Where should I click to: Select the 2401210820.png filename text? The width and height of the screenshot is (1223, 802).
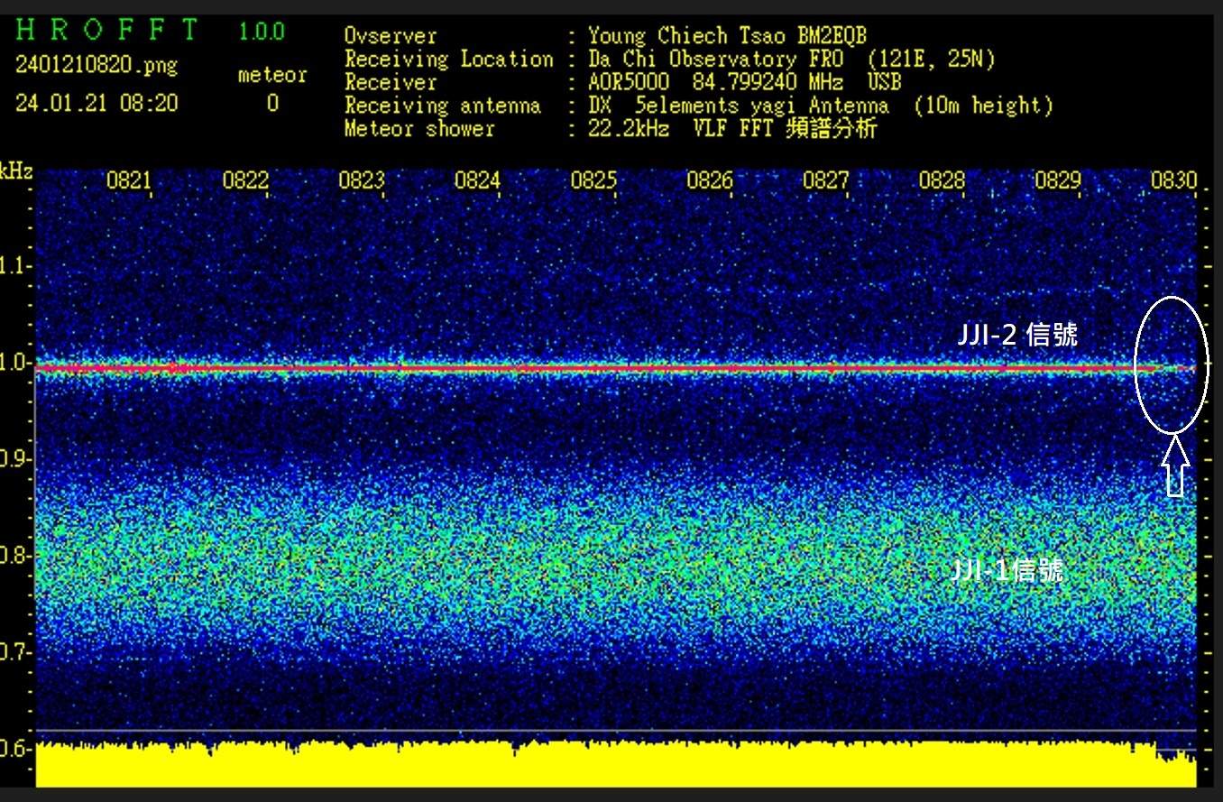click(97, 66)
